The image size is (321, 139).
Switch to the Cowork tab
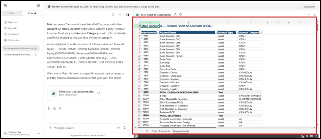click(32, 13)
